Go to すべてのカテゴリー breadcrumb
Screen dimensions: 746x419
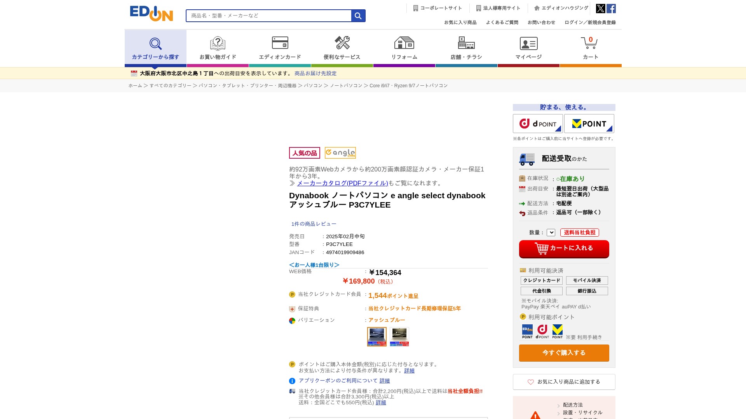(x=171, y=86)
